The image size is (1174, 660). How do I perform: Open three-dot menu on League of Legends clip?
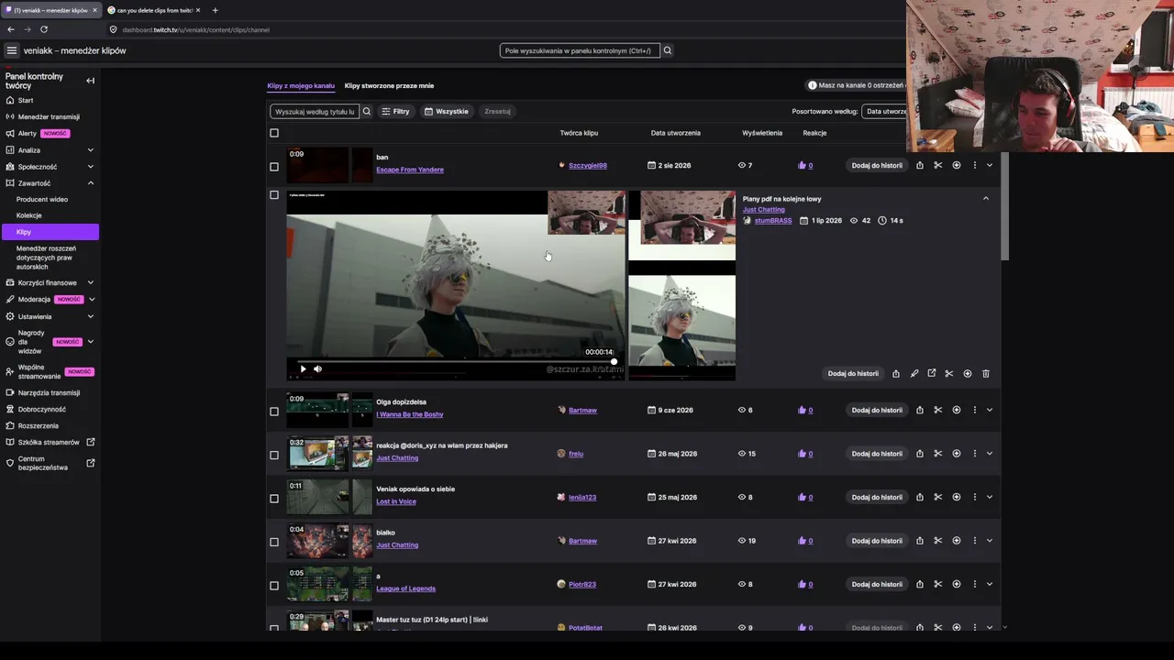975,585
